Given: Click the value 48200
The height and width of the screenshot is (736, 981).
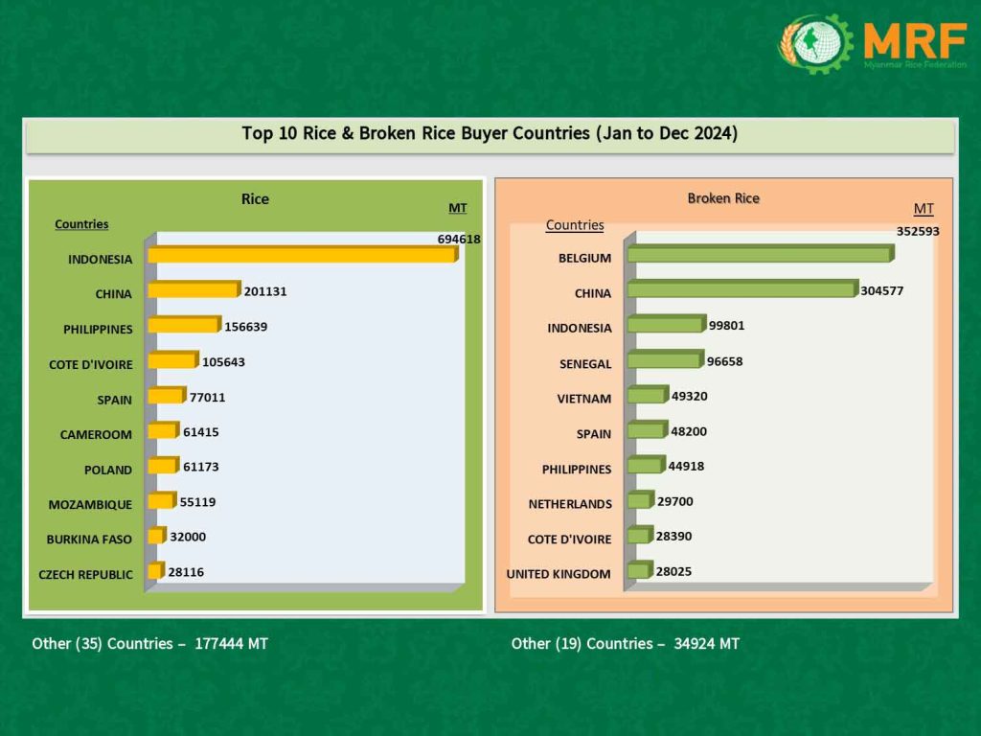Looking at the screenshot, I should 689,431.
